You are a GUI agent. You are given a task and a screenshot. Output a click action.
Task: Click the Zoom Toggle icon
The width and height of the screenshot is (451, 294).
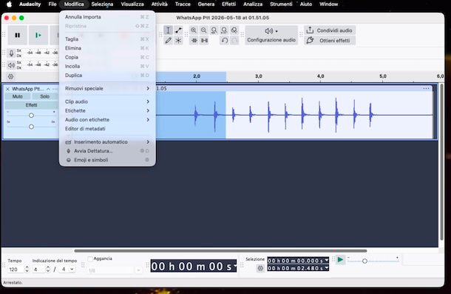coord(234,30)
